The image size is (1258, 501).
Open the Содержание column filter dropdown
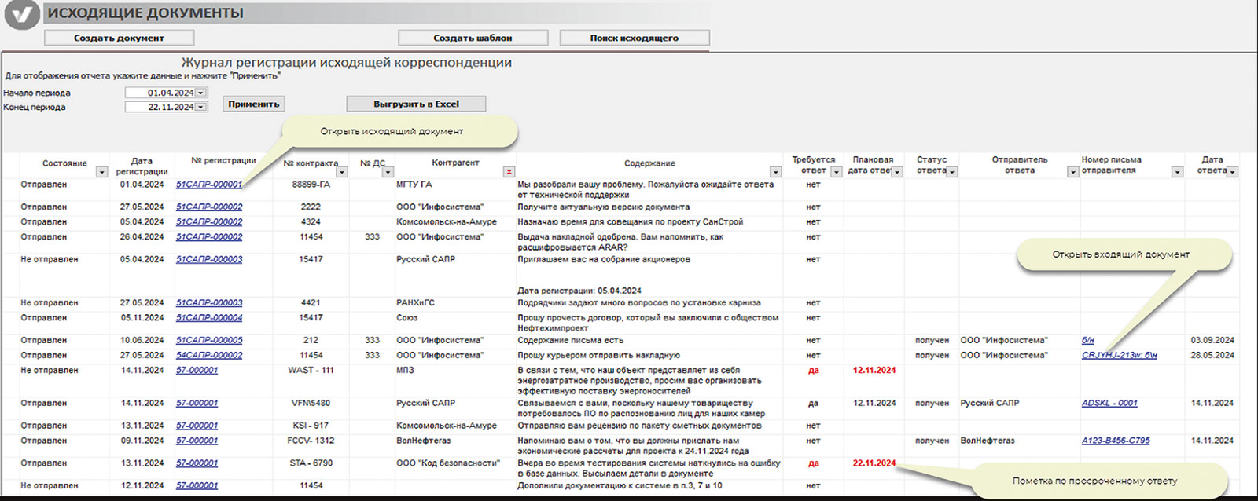775,172
